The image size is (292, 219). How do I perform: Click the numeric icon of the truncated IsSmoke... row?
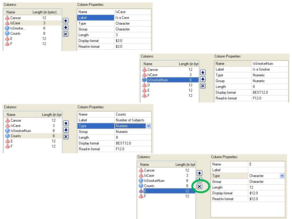click(7, 28)
